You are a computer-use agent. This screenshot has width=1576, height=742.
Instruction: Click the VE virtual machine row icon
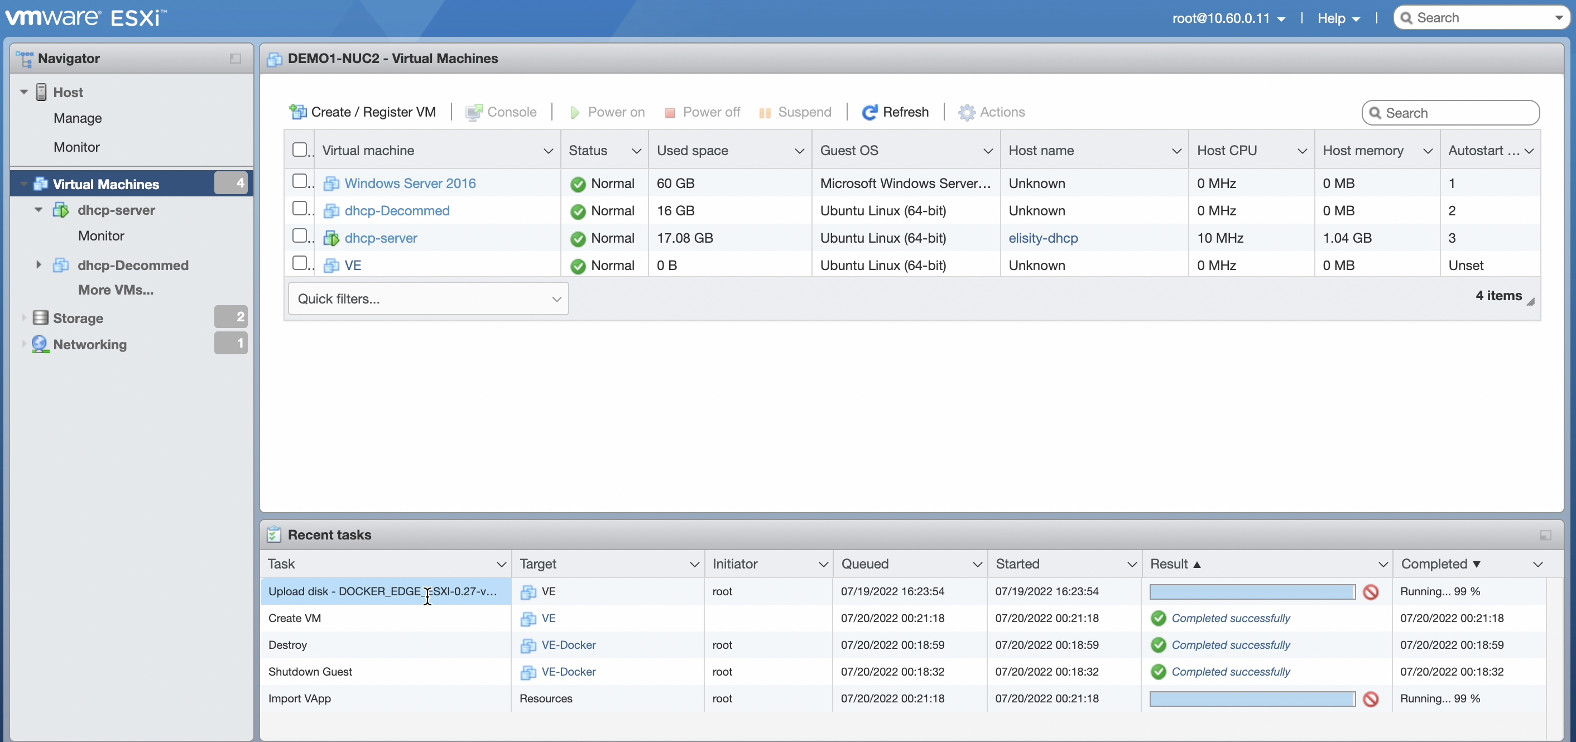pyautogui.click(x=331, y=266)
